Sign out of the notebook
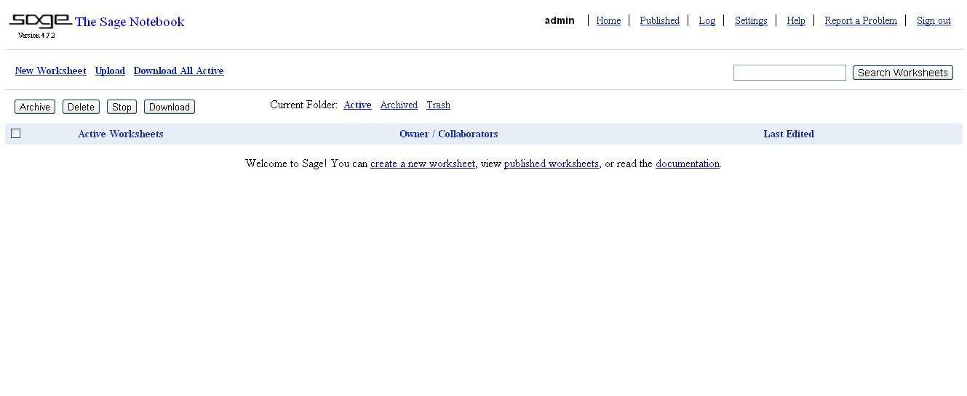 click(x=933, y=21)
